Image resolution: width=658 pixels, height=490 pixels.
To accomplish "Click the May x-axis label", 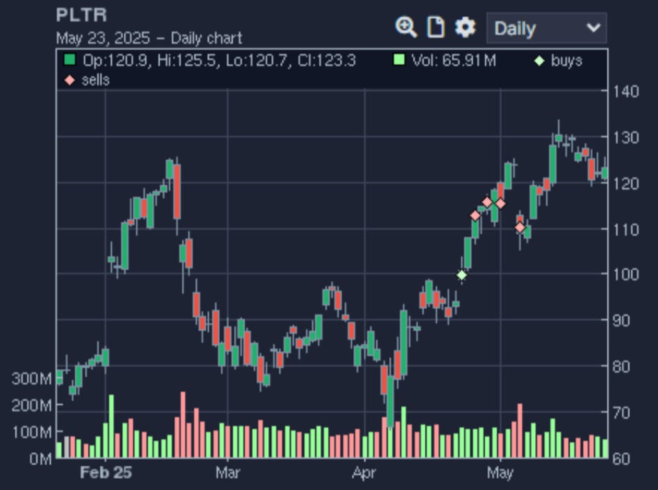I will [x=500, y=473].
